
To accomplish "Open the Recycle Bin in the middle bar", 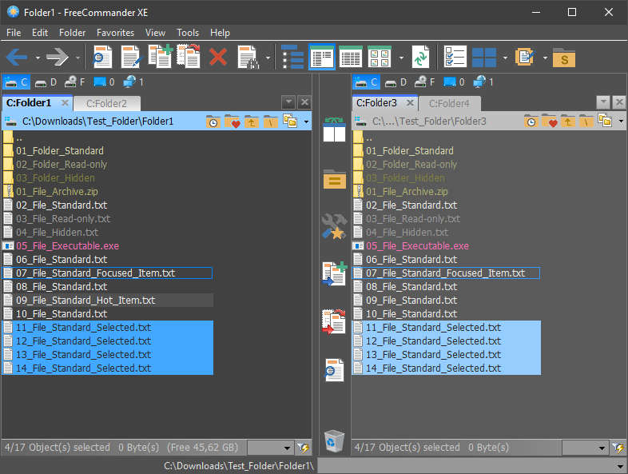I will 334,441.
